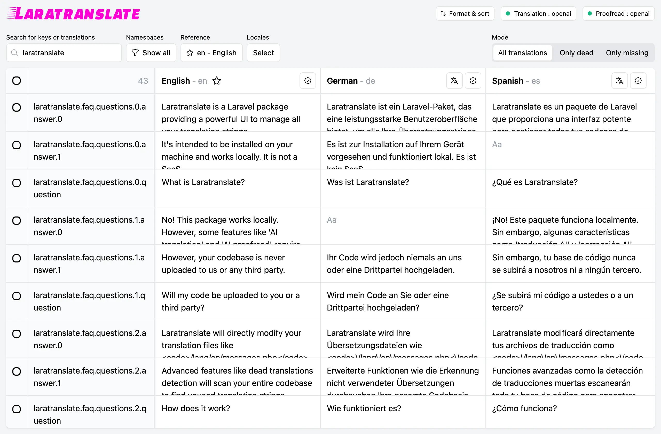The width and height of the screenshot is (661, 434).
Task: Expand the Reference en-English selector
Action: tap(211, 52)
